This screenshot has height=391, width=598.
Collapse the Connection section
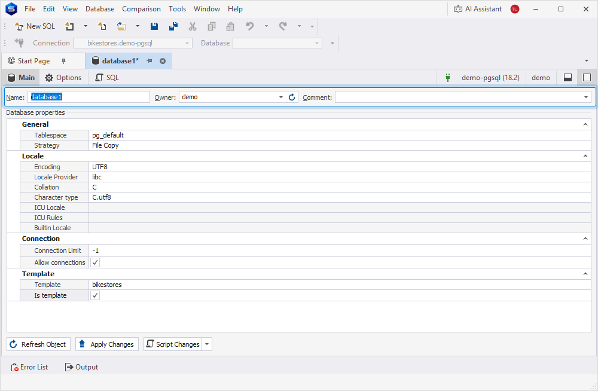[x=585, y=239]
